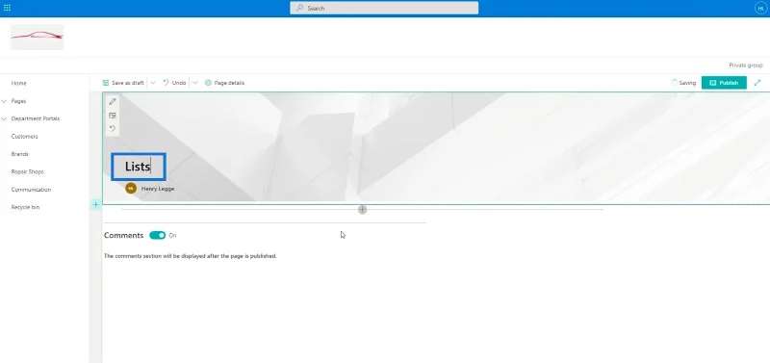The image size is (770, 363).
Task: Open the Recycle bin link
Action: click(25, 207)
